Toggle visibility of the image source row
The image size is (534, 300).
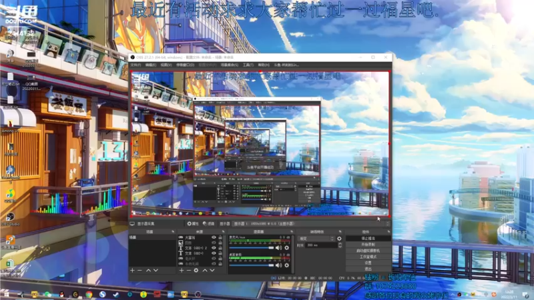pyautogui.click(x=214, y=243)
